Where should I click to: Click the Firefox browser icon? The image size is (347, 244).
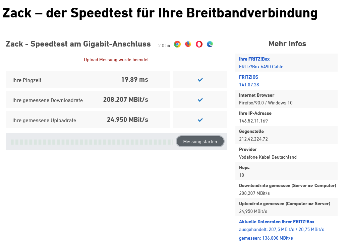[x=188, y=44]
